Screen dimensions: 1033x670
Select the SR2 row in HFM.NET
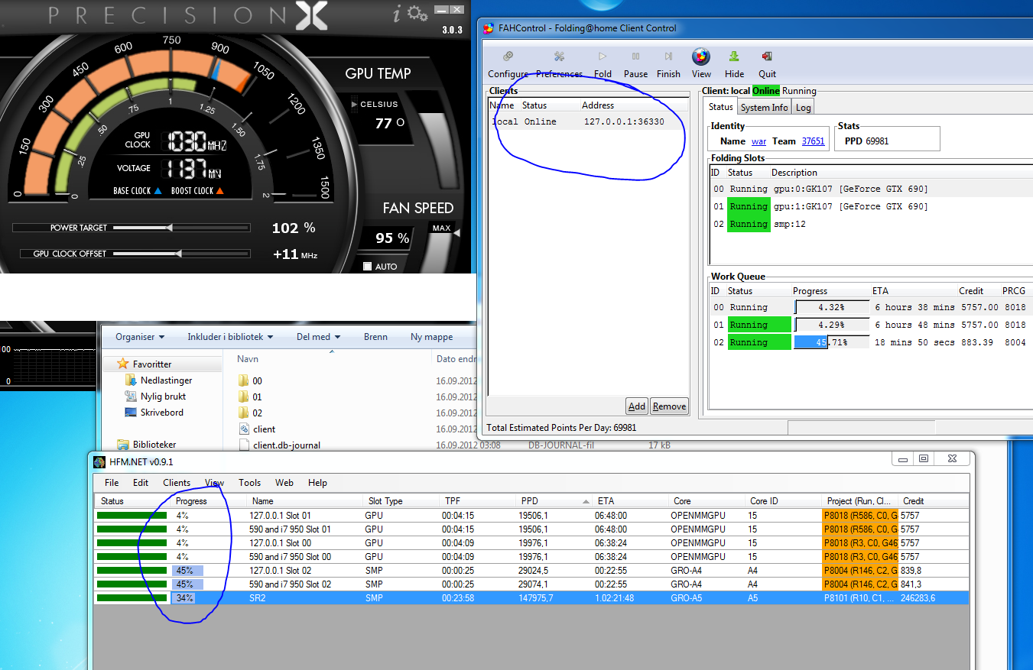click(531, 598)
